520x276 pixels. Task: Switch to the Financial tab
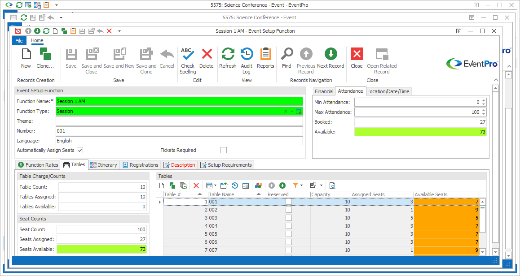click(324, 91)
